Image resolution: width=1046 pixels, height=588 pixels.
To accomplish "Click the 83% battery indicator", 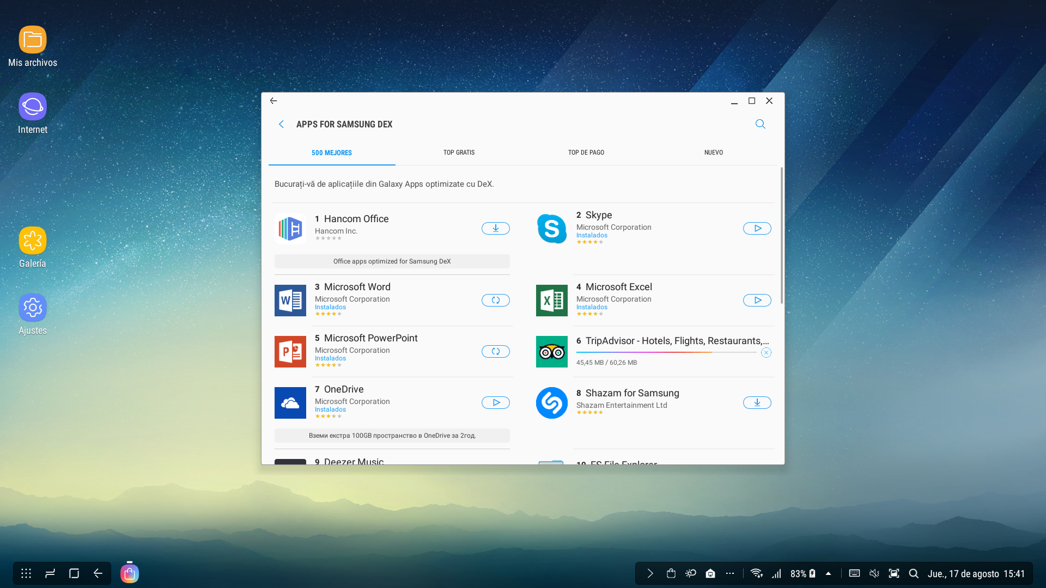I will click(803, 574).
